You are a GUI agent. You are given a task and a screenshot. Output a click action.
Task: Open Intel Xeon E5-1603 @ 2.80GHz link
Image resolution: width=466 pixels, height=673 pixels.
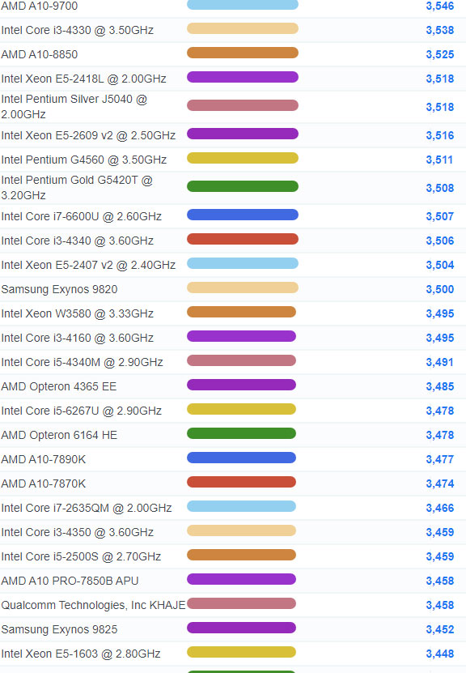pos(81,654)
